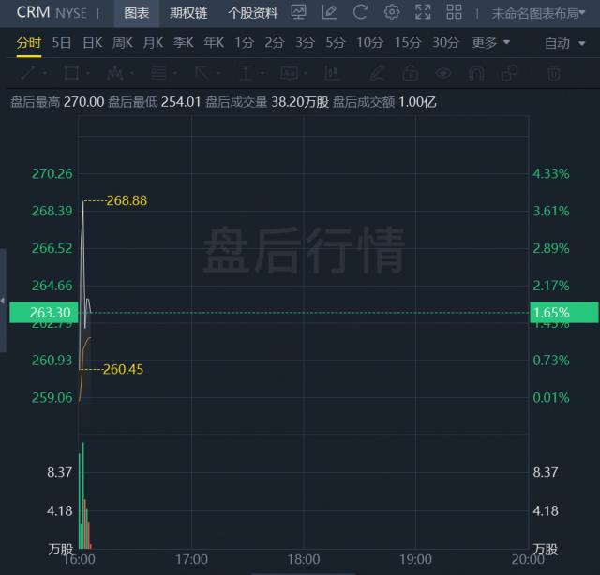Click the chart edit pencil icon

point(329,13)
